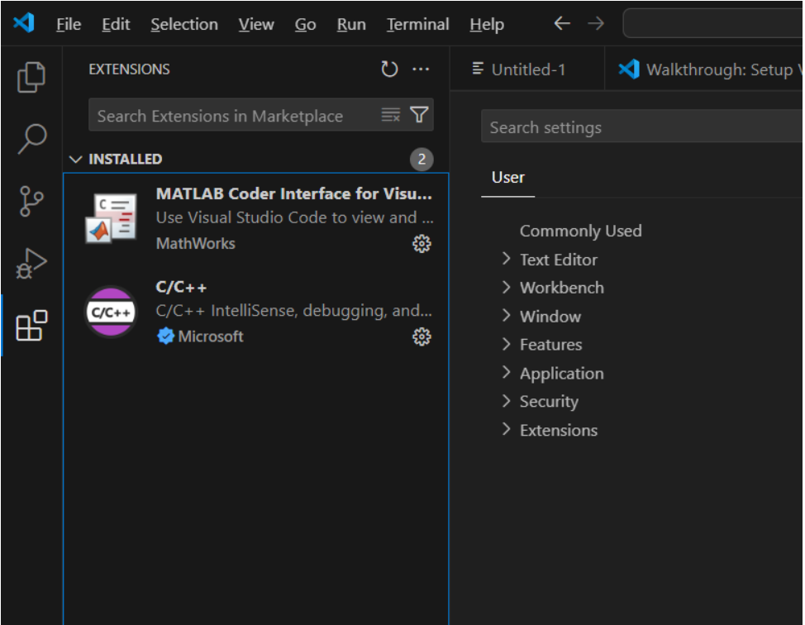Select the Extensions view icon

point(31,325)
